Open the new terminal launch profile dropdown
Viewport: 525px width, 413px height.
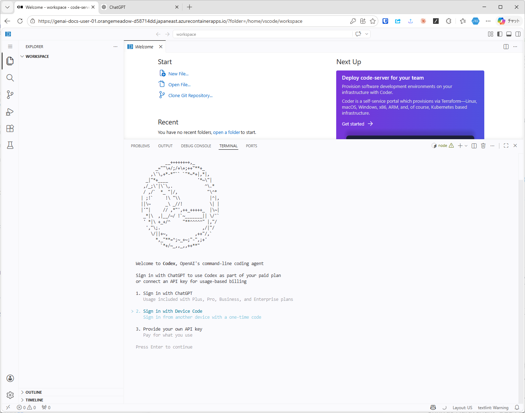466,146
